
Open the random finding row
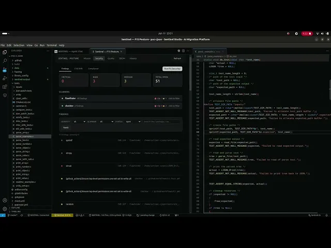[x=121, y=204]
